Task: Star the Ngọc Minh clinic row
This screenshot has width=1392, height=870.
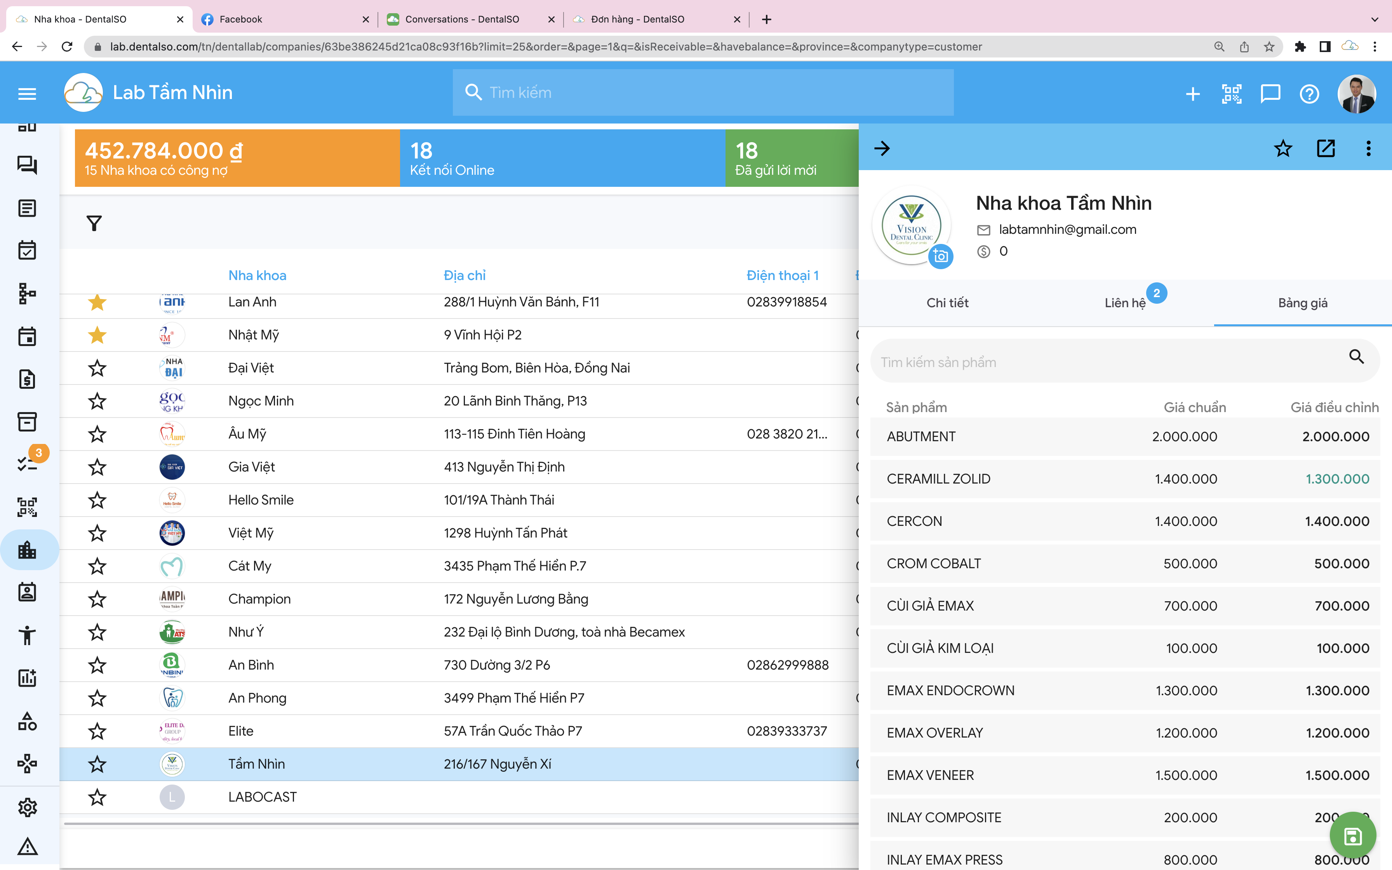Action: click(x=97, y=401)
